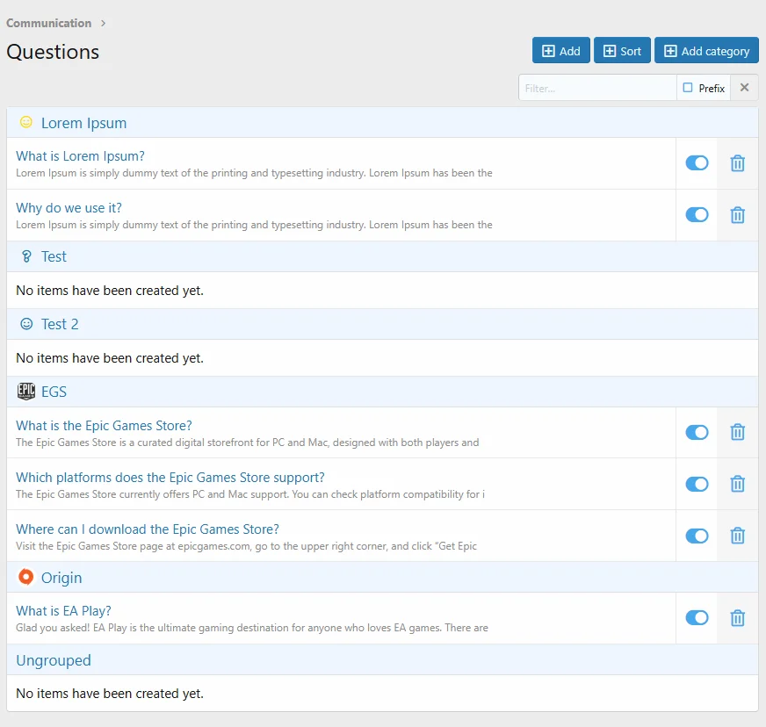766x727 pixels.
Task: Click the Add button
Action: pyautogui.click(x=560, y=51)
